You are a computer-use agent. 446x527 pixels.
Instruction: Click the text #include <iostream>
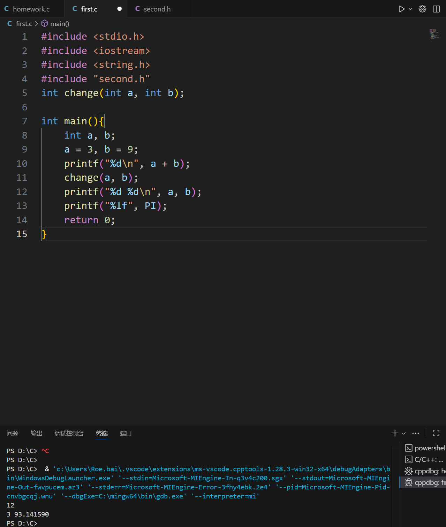tap(96, 51)
